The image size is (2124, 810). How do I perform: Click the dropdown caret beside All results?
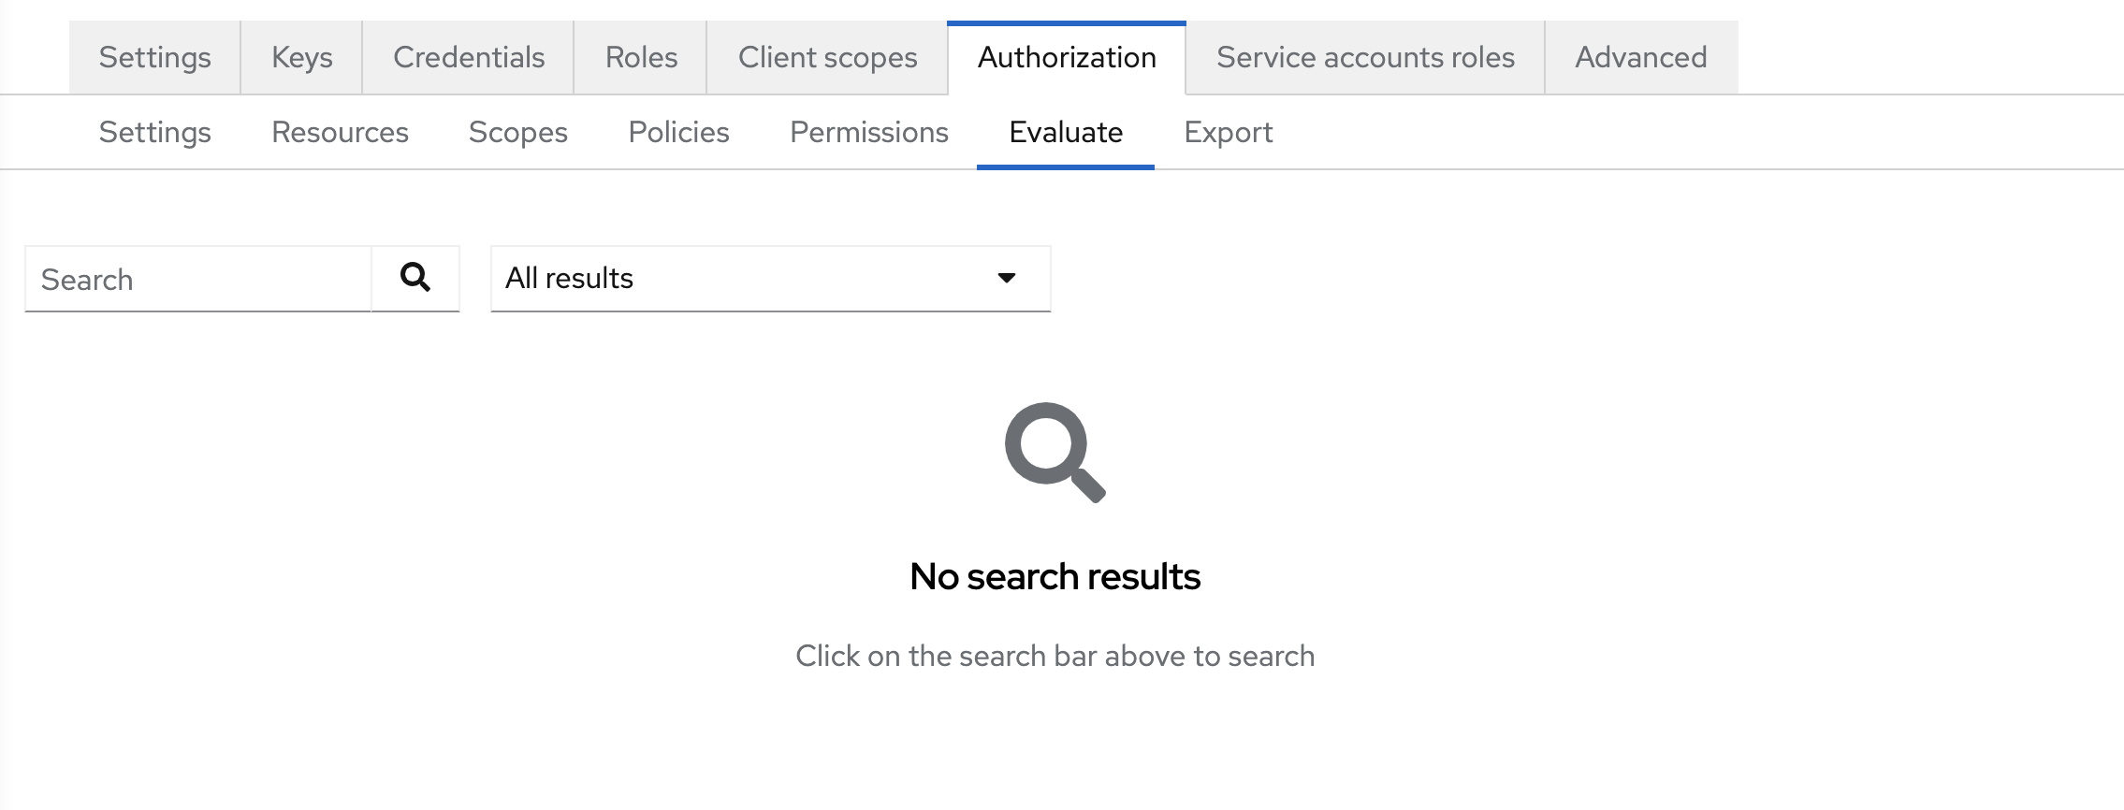pos(1006,278)
